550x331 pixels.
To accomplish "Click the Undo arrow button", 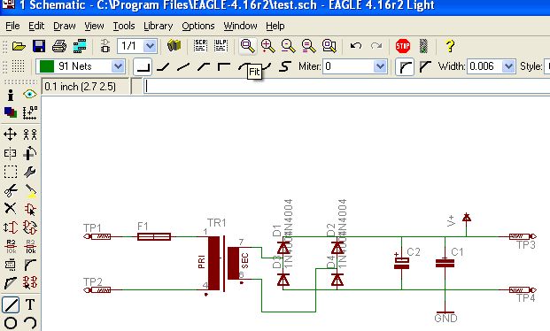I will coord(356,46).
